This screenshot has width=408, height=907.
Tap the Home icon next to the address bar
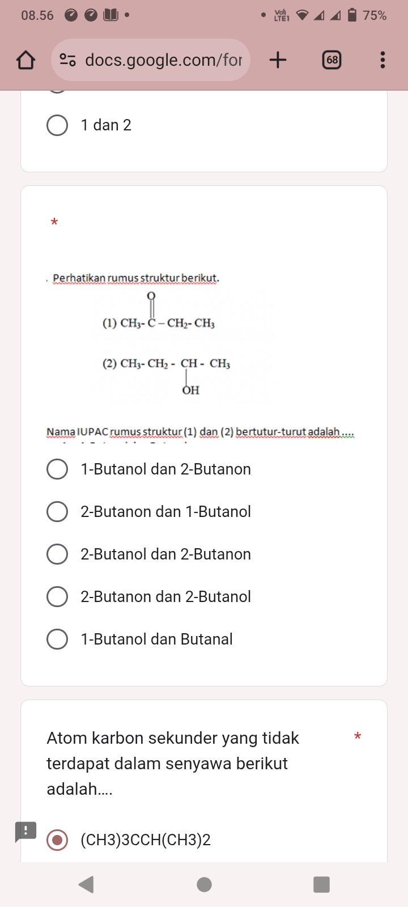point(25,60)
